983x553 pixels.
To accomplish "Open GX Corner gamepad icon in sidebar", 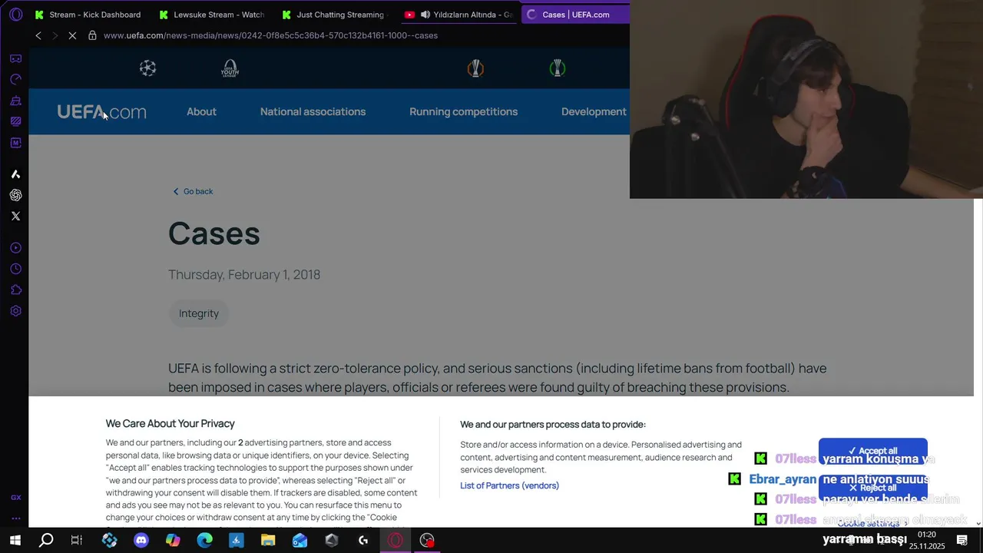I will click(x=15, y=58).
